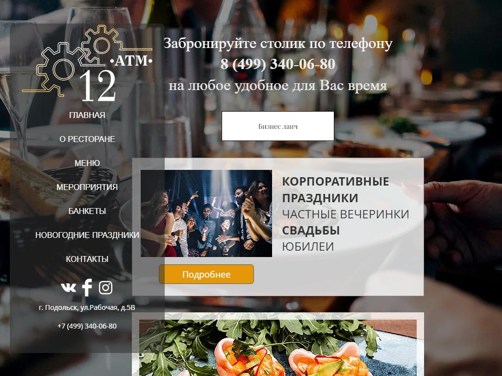Screen dimensions: 502x376
Task: Click the header phone number 8 (499) 340-06-80
Action: coord(278,64)
